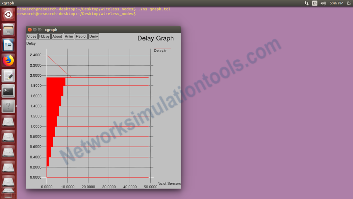353x199 pixels.
Task: Open the topmost disk drive icon in the dock
Action: (x=8, y=122)
